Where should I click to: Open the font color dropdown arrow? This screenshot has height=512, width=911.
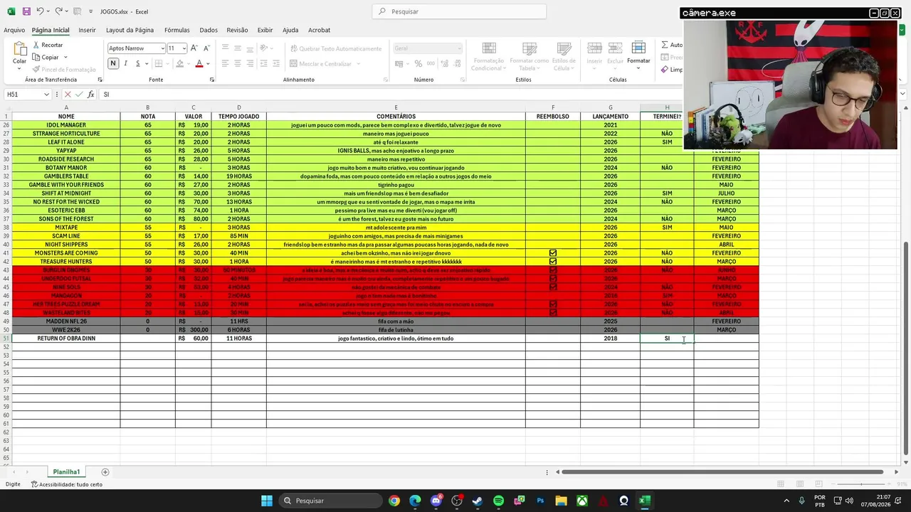[209, 63]
